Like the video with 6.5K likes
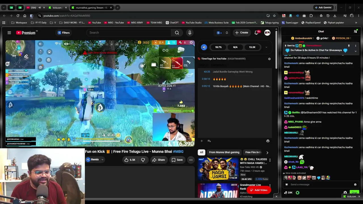 point(130,160)
